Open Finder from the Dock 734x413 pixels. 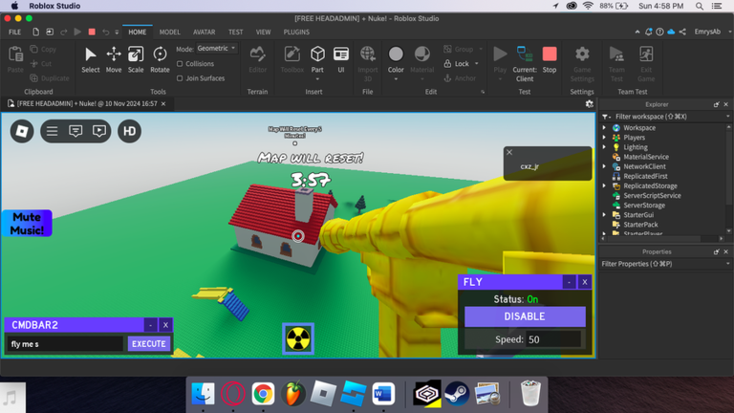(x=204, y=393)
